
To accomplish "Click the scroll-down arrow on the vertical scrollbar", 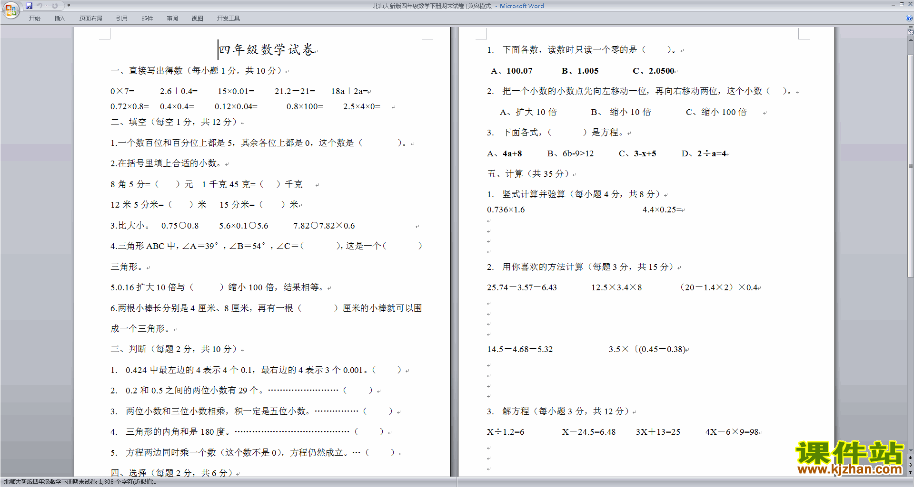I will 910,450.
